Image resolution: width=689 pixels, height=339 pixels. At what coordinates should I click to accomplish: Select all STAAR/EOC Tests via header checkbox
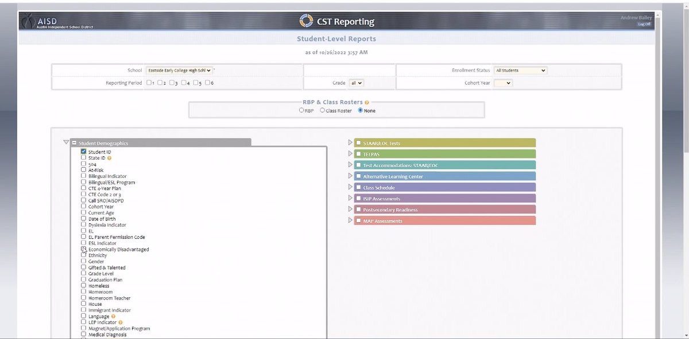coord(358,143)
